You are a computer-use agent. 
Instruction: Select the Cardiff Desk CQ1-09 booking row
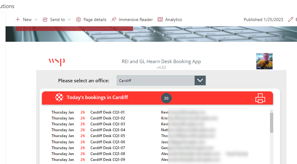pyautogui.click(x=155, y=159)
